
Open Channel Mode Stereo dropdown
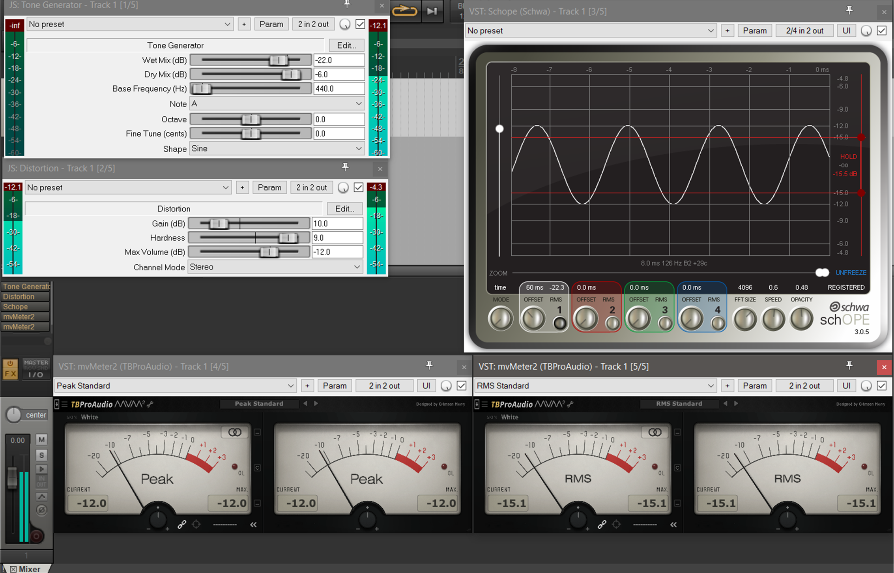(275, 267)
